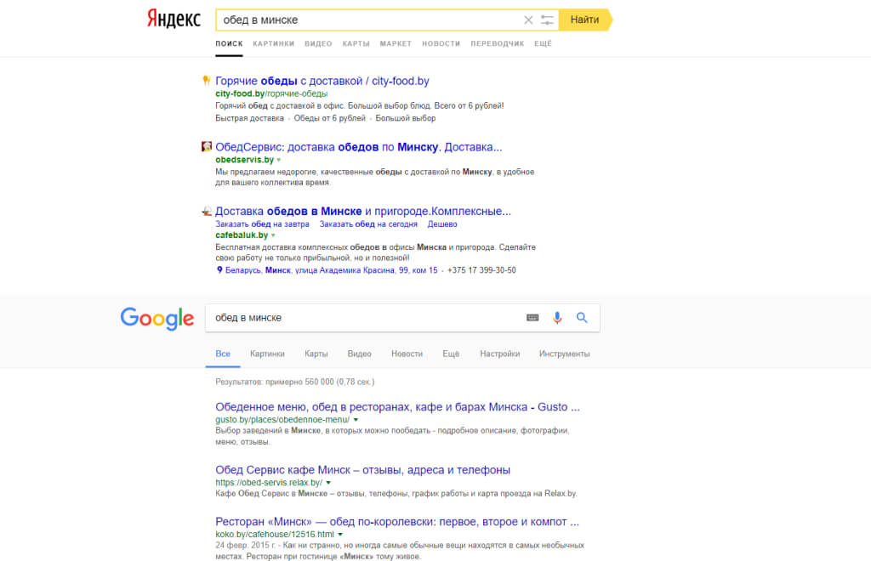
Task: Open dropdown arrow beside gusto.by URL
Action: click(356, 420)
